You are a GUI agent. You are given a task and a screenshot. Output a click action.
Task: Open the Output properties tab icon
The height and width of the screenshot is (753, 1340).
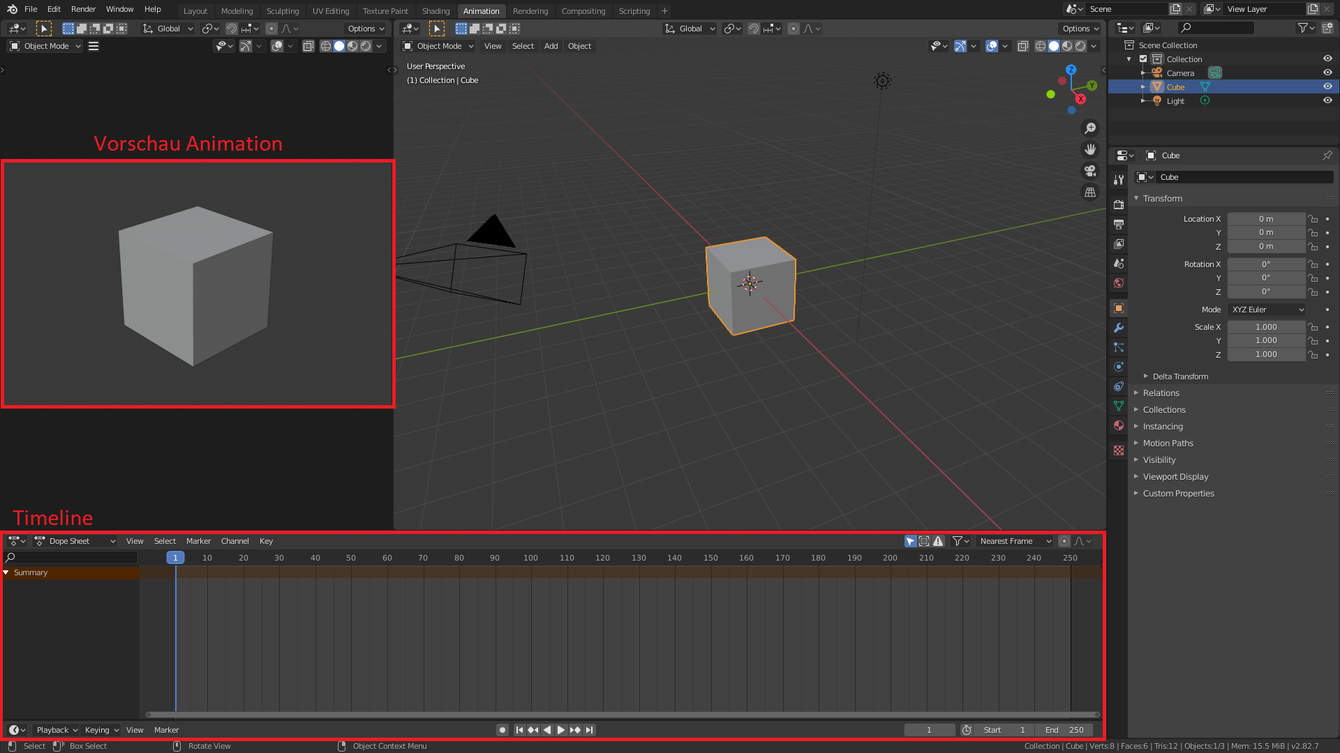coord(1119,225)
